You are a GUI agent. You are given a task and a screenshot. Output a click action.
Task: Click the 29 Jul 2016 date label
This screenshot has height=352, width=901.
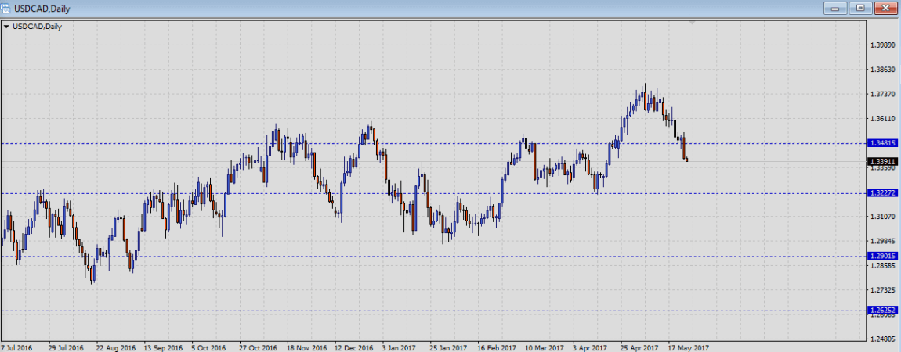[66, 347]
